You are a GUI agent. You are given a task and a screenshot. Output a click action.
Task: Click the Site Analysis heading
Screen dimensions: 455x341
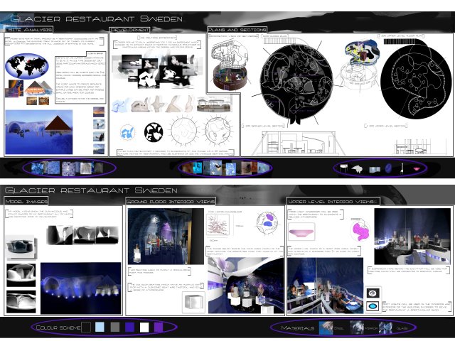[30, 29]
